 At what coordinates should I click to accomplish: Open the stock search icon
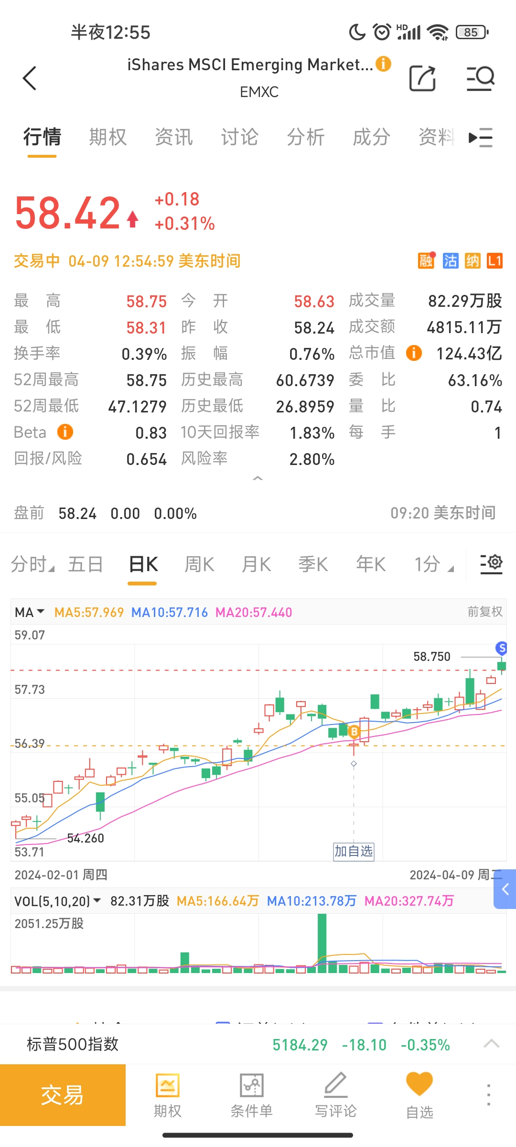pos(480,78)
